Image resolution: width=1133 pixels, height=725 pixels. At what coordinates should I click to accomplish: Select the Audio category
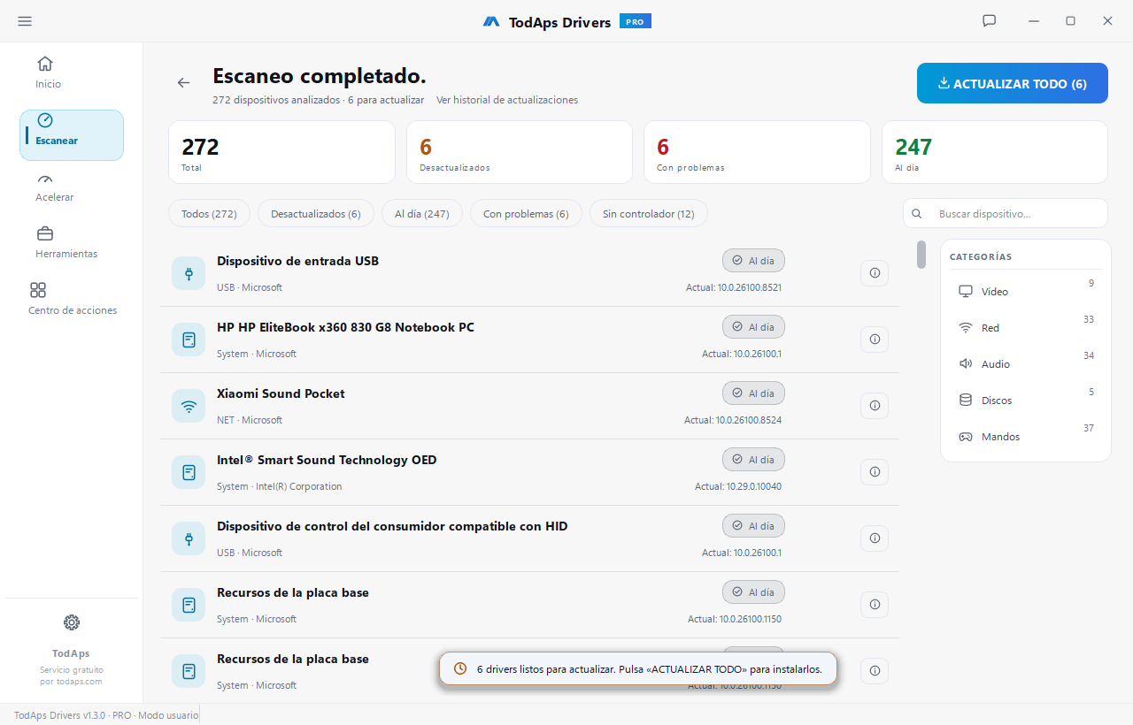[x=1026, y=364]
